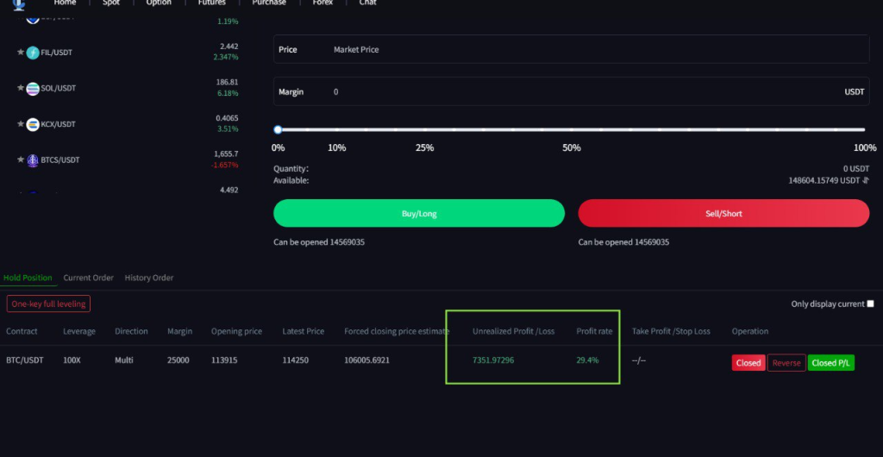Image resolution: width=883 pixels, height=457 pixels.
Task: Click the SOL/USDT coin icon
Action: (x=33, y=88)
